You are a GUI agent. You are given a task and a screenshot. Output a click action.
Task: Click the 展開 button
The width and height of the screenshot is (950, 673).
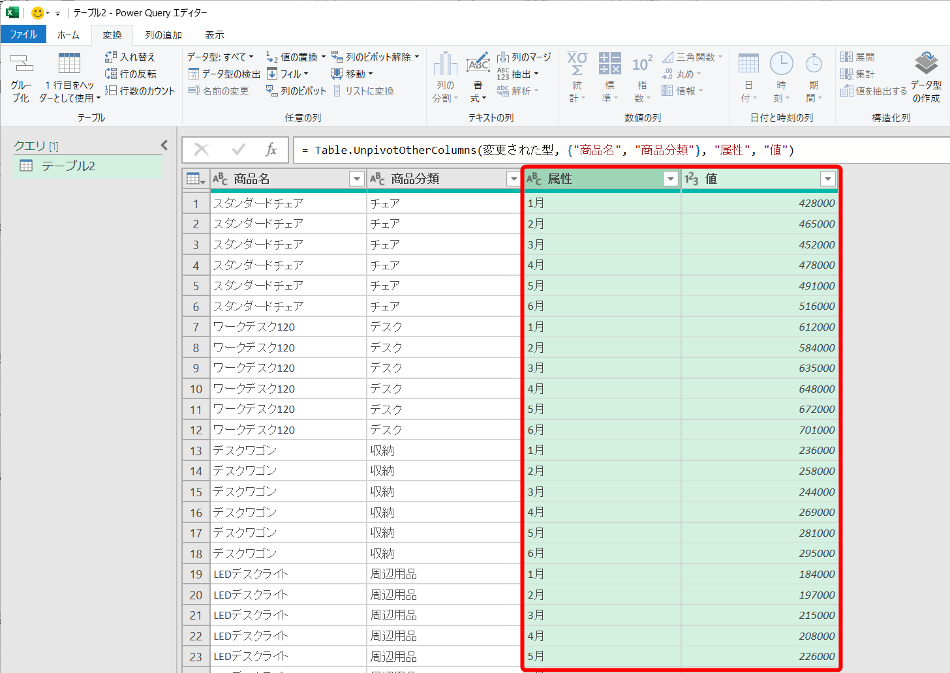click(x=857, y=57)
